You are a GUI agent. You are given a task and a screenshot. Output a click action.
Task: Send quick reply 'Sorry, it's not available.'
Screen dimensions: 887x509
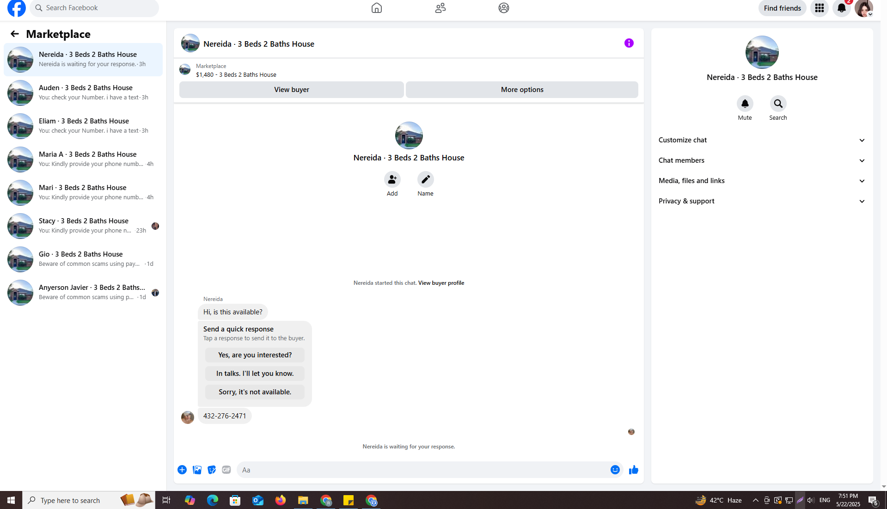tap(255, 392)
